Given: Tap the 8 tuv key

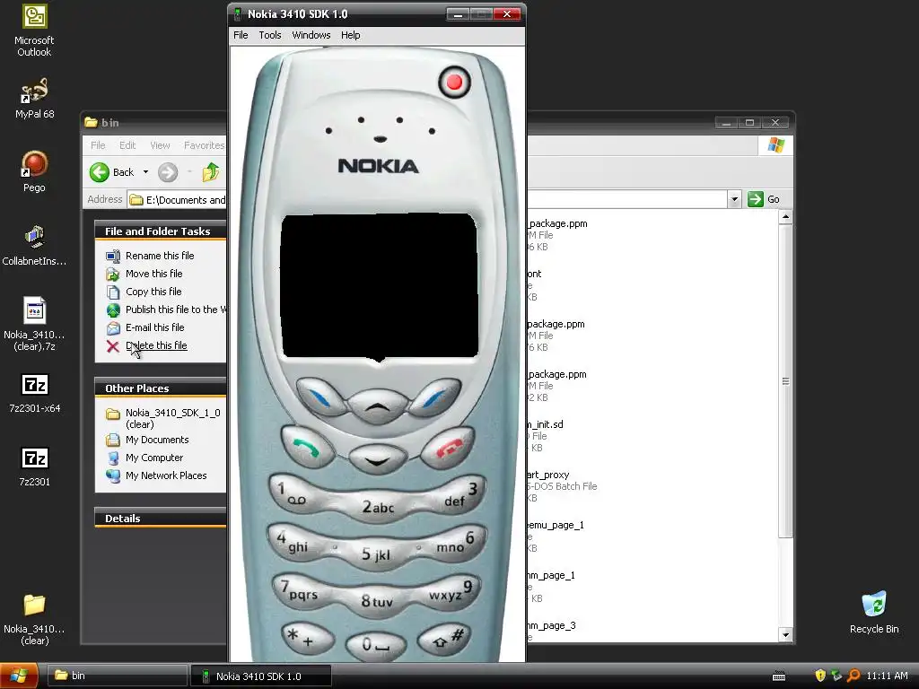Looking at the screenshot, I should coord(376,600).
